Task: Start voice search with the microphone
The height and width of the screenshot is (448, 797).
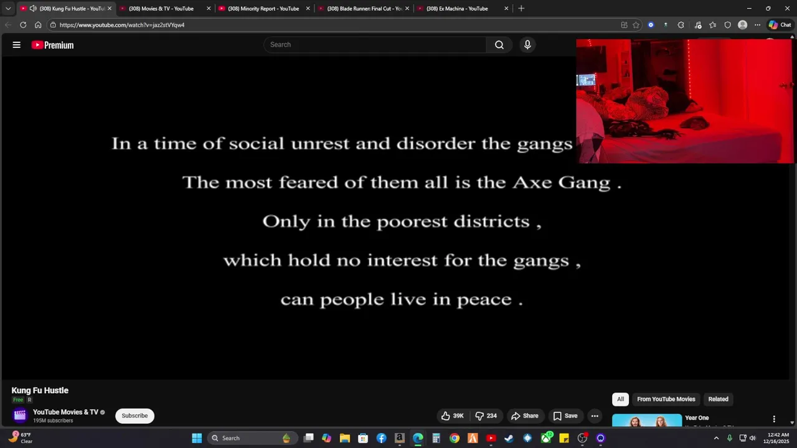Action: (527, 45)
